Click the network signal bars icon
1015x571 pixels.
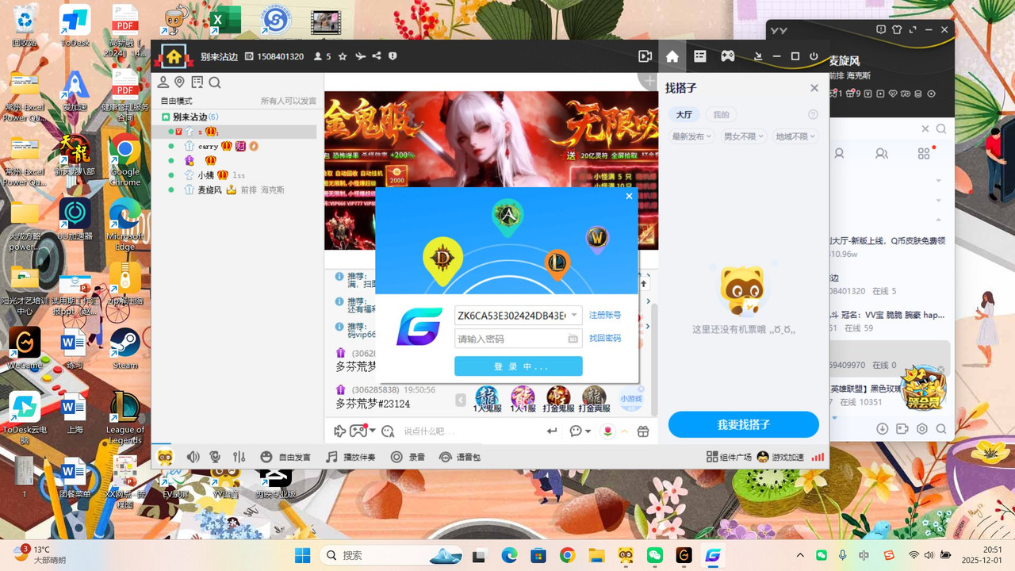pyautogui.click(x=818, y=457)
